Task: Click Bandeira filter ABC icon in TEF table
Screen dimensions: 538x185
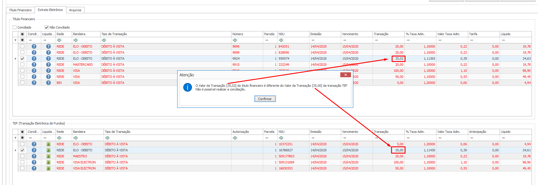Action: [76, 138]
